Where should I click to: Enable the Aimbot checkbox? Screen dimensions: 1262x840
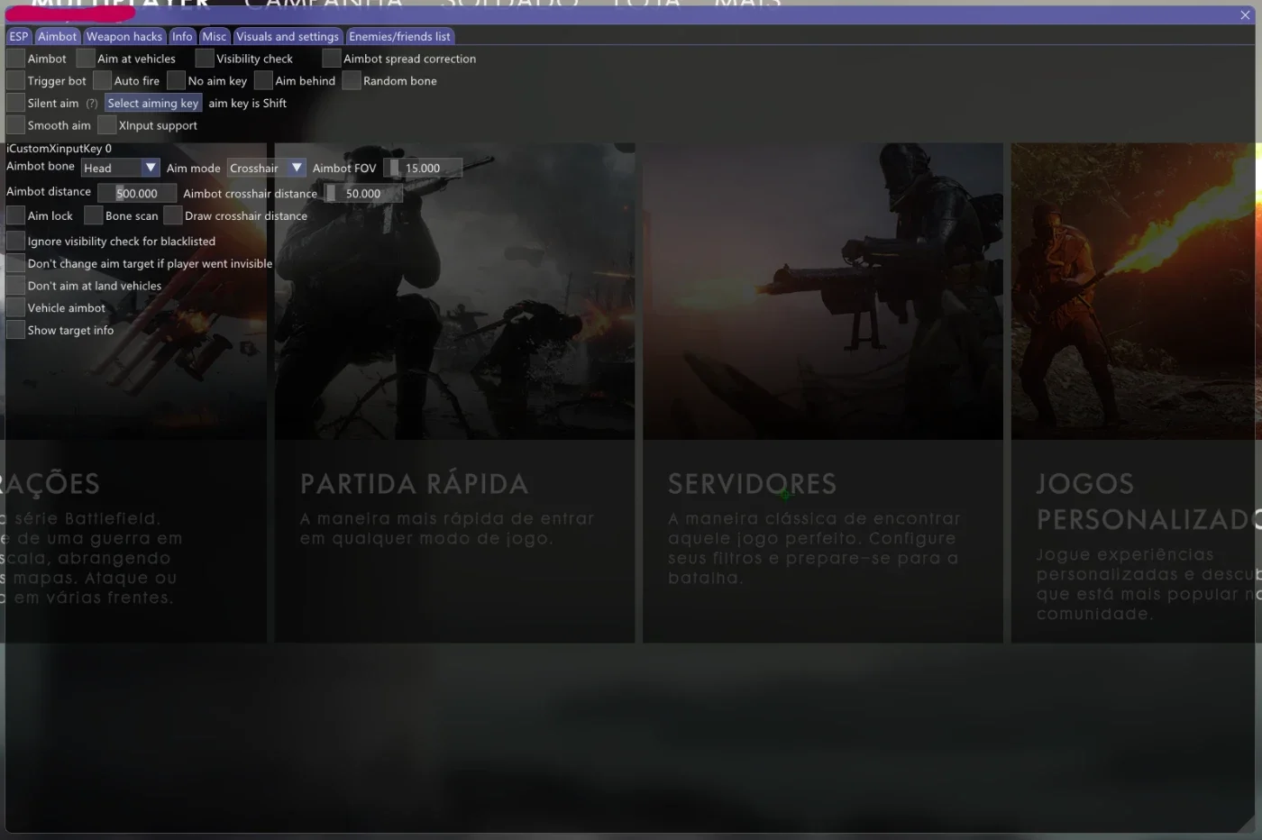pos(15,59)
